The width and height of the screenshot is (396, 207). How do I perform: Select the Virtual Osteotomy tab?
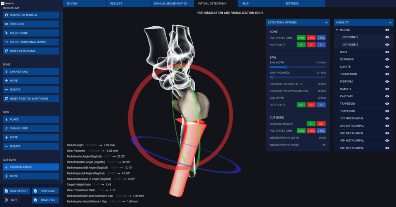[216, 3]
